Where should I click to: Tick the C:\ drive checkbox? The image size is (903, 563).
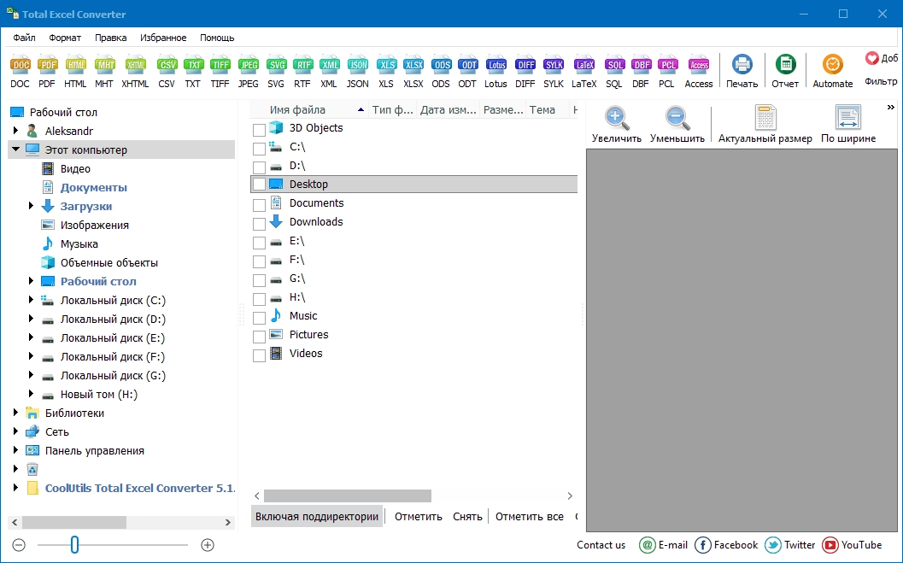[x=259, y=149]
